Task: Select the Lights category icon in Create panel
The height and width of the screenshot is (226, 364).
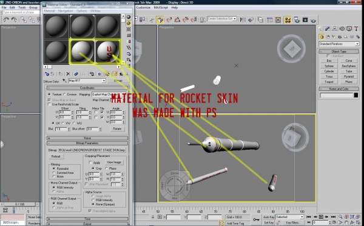Action: [334, 37]
